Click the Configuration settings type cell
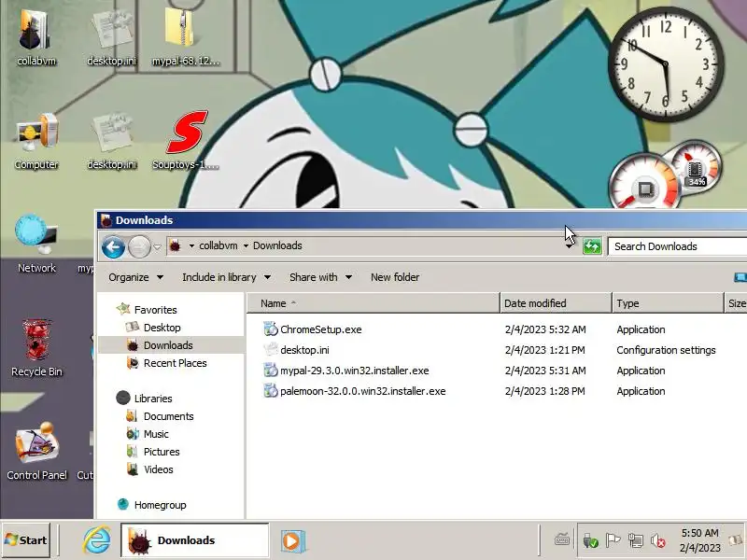This screenshot has height=560, width=747. (666, 350)
